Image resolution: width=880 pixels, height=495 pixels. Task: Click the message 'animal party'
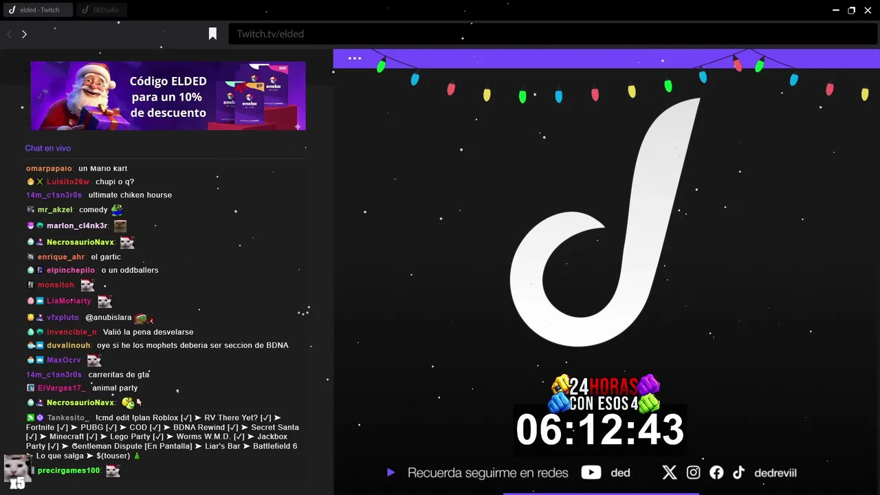coord(115,388)
